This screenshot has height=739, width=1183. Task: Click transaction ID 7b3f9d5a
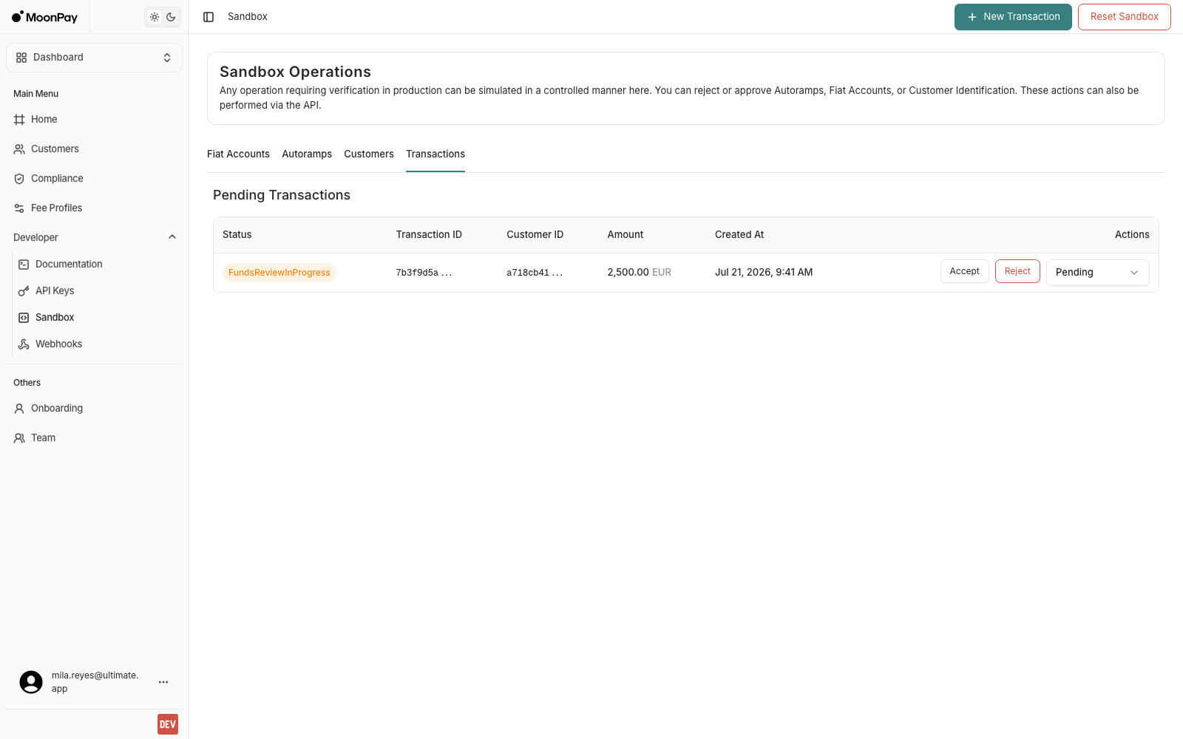tap(424, 273)
